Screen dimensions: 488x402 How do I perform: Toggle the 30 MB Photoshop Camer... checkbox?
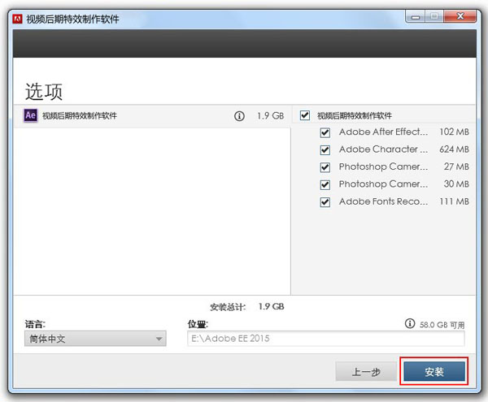pyautogui.click(x=325, y=185)
